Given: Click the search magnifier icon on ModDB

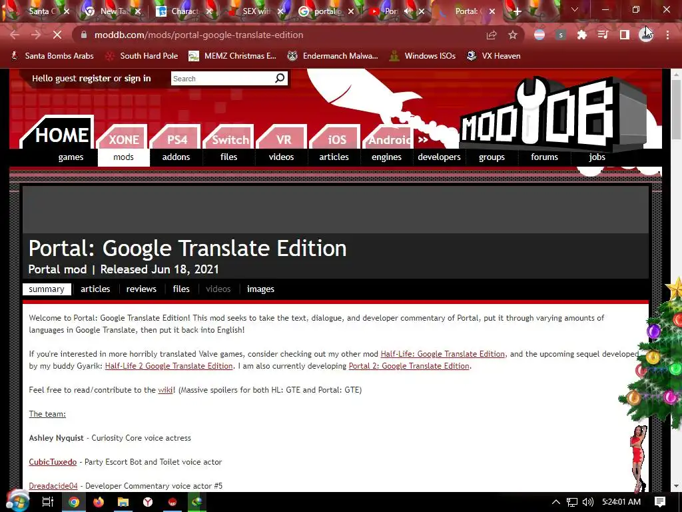Looking at the screenshot, I should click(x=280, y=79).
